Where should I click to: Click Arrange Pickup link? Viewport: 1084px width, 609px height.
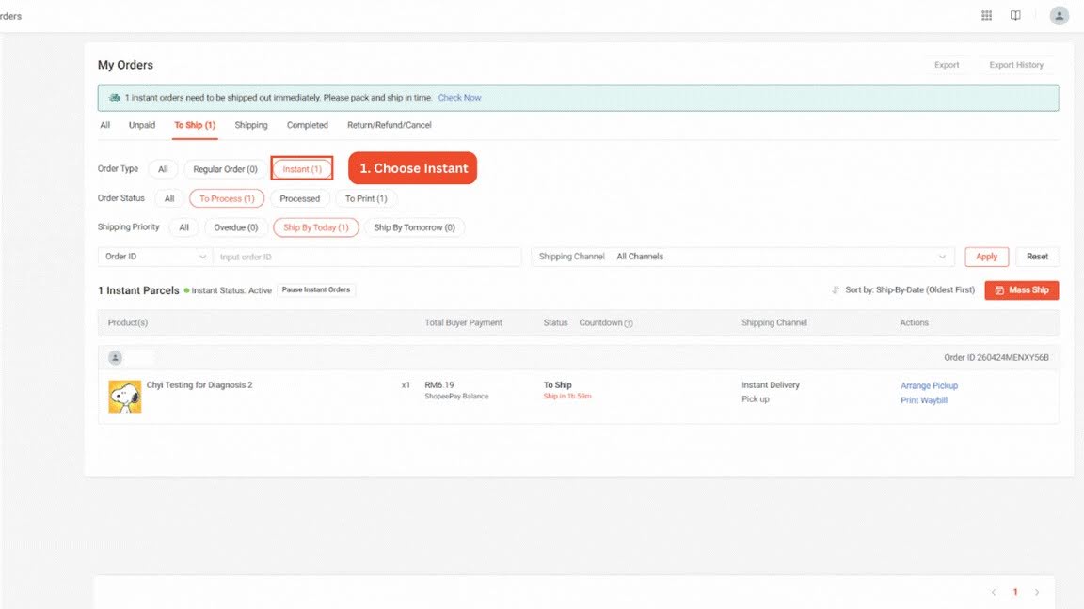929,386
